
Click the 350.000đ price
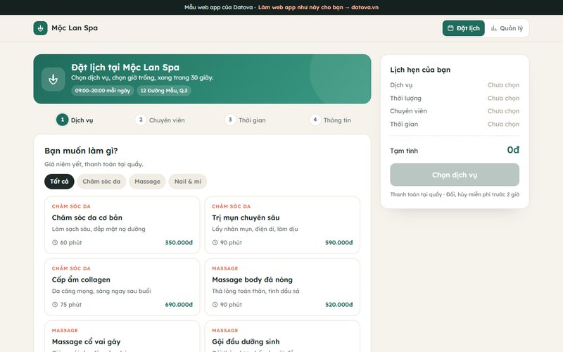coord(179,243)
